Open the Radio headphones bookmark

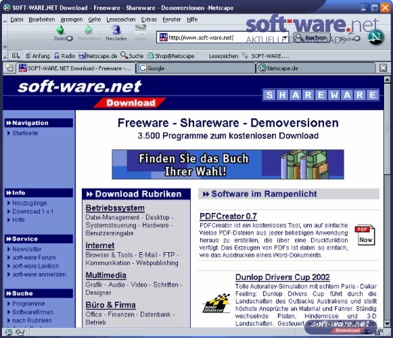click(x=57, y=55)
